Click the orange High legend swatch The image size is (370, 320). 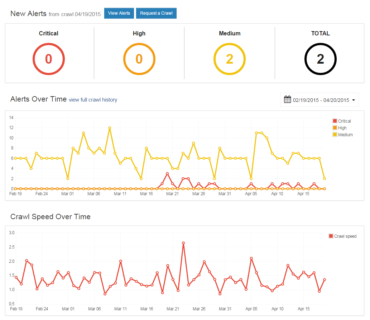[x=335, y=128]
